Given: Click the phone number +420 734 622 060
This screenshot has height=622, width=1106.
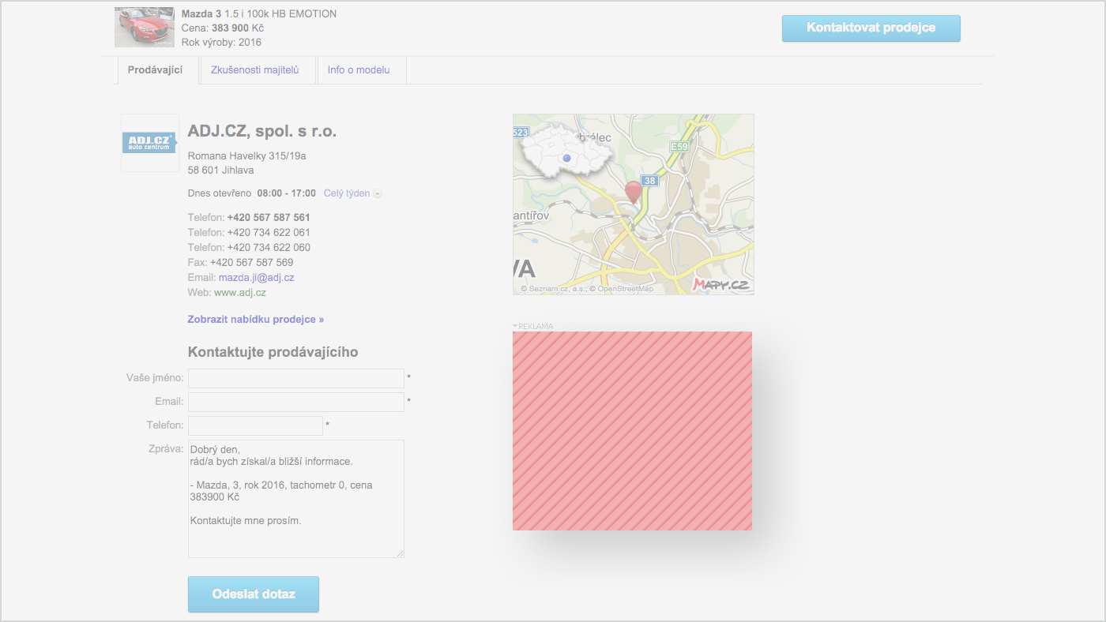Looking at the screenshot, I should [x=269, y=248].
